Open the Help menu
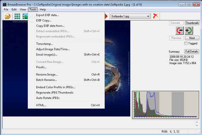202x135 pixels. [x=43, y=9]
